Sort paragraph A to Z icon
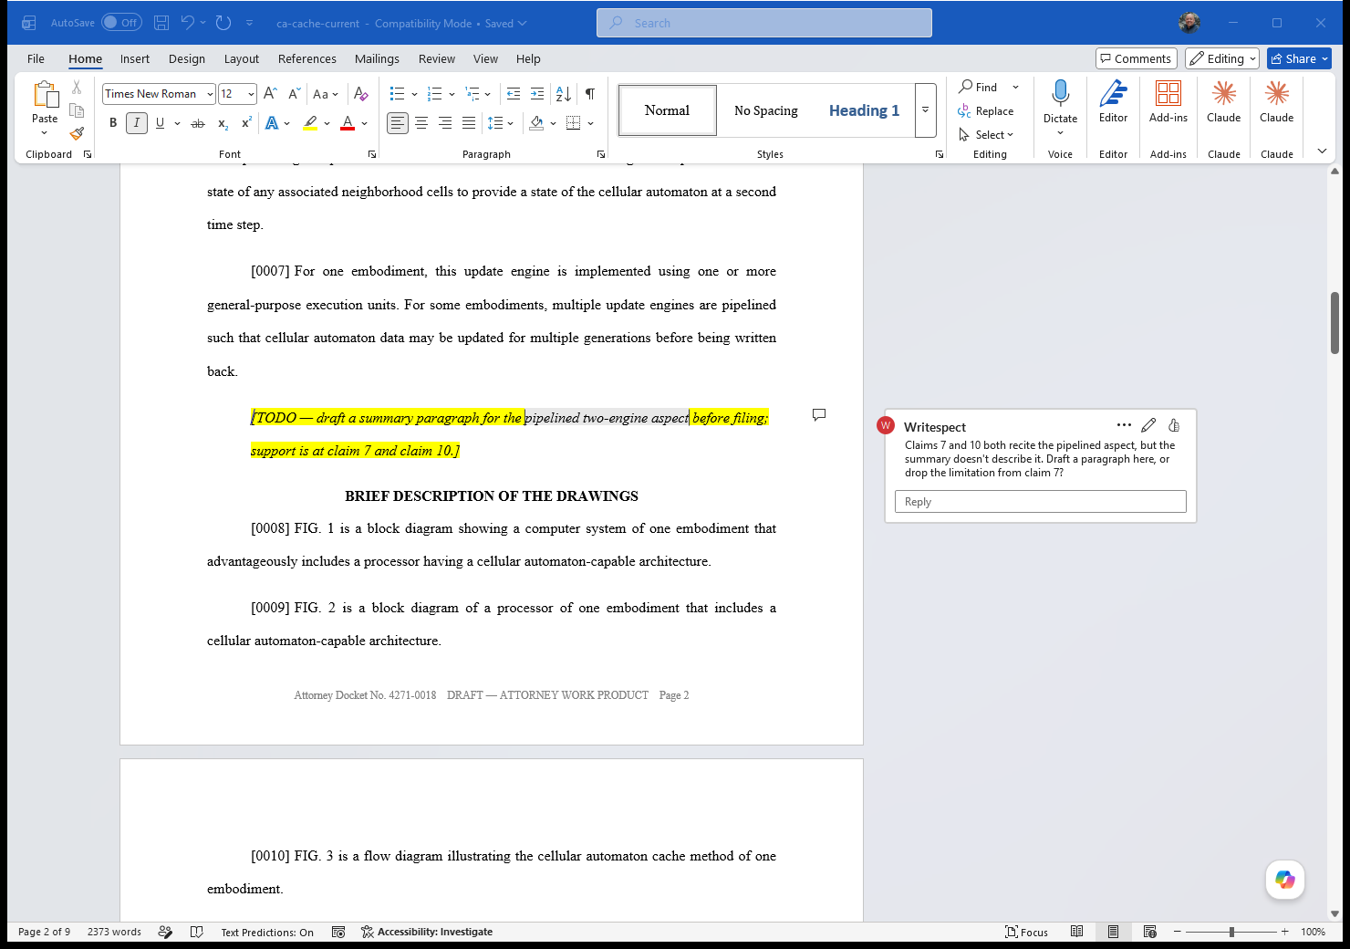The width and height of the screenshot is (1350, 949). click(564, 94)
